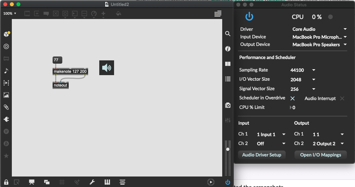This screenshot has height=187, width=355.
Task: Open the Snapshots camera icon in right sidebar
Action: (x=228, y=105)
